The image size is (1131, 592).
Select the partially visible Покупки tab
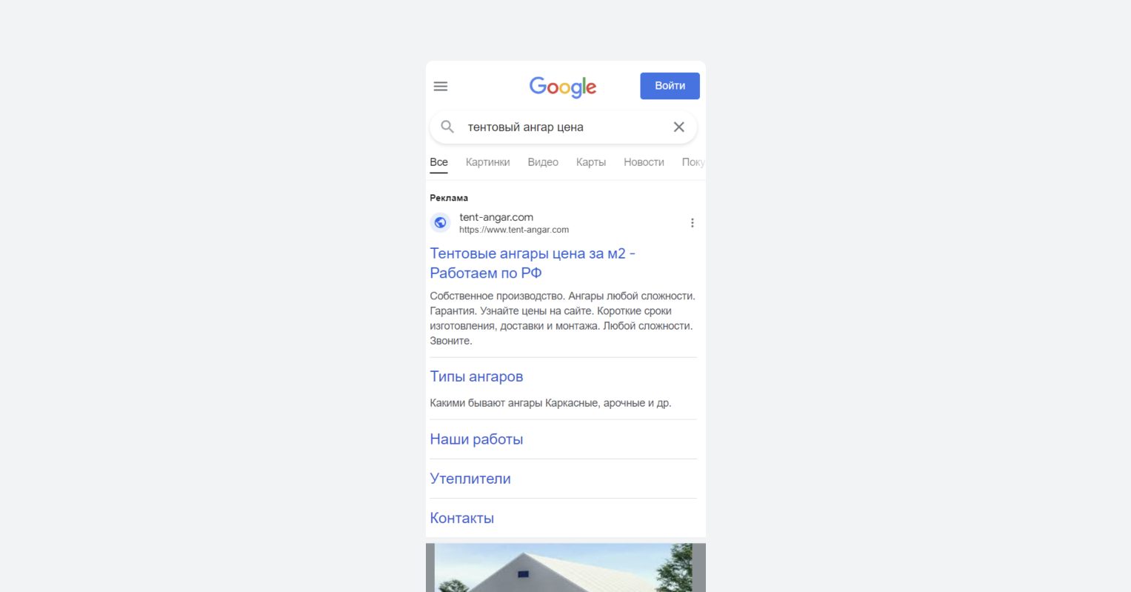click(693, 162)
